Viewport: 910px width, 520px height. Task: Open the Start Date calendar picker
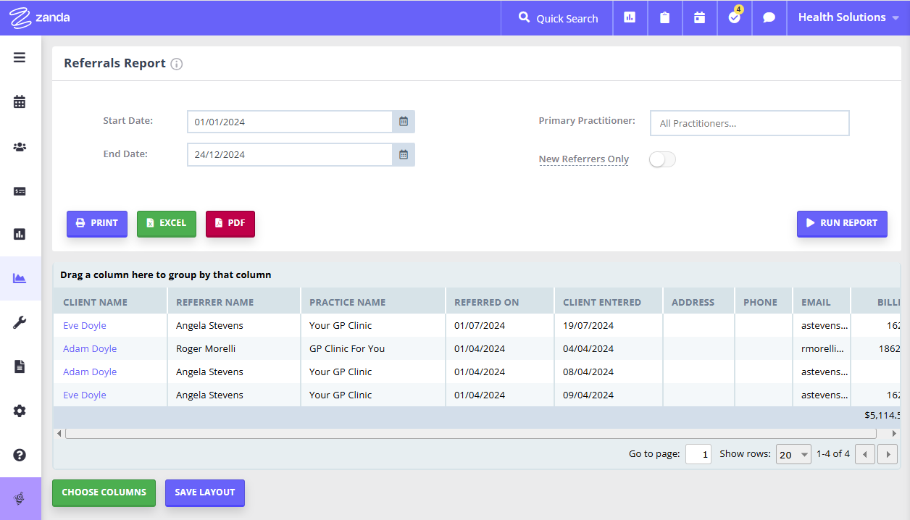coord(404,122)
